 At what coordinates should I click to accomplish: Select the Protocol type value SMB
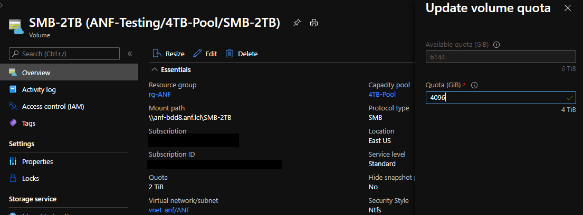click(376, 118)
